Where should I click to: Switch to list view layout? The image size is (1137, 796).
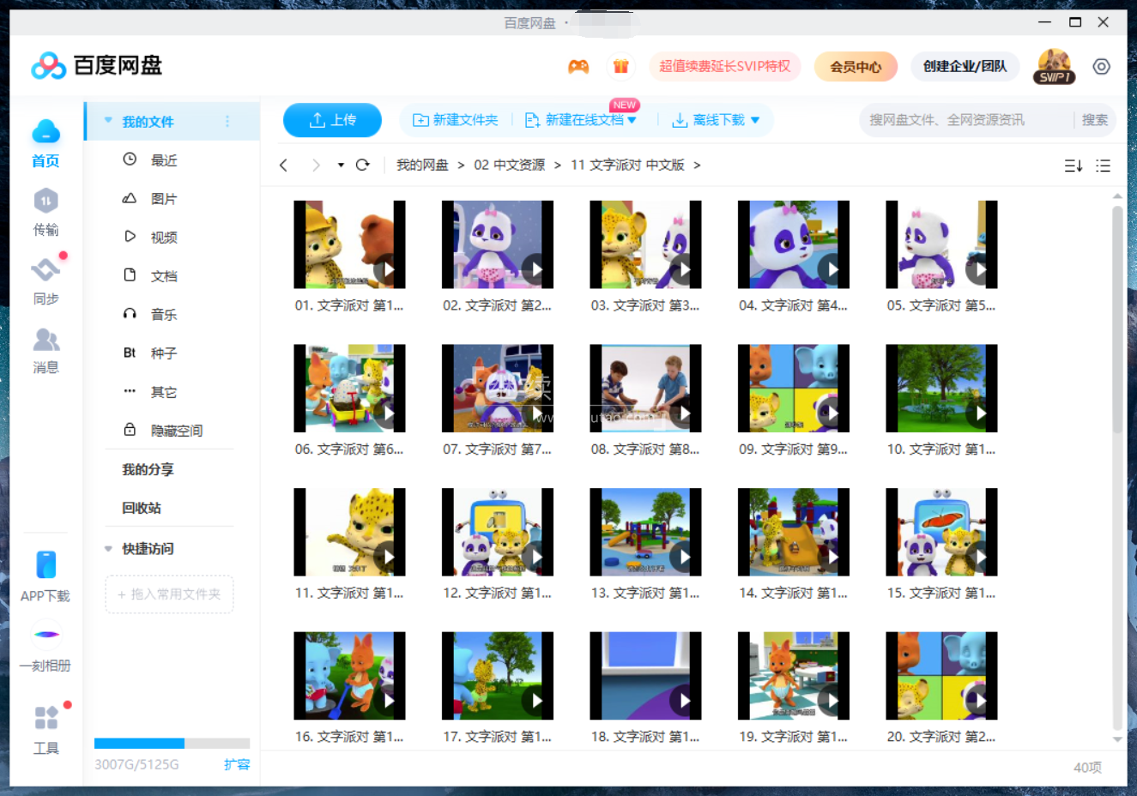coord(1103,166)
